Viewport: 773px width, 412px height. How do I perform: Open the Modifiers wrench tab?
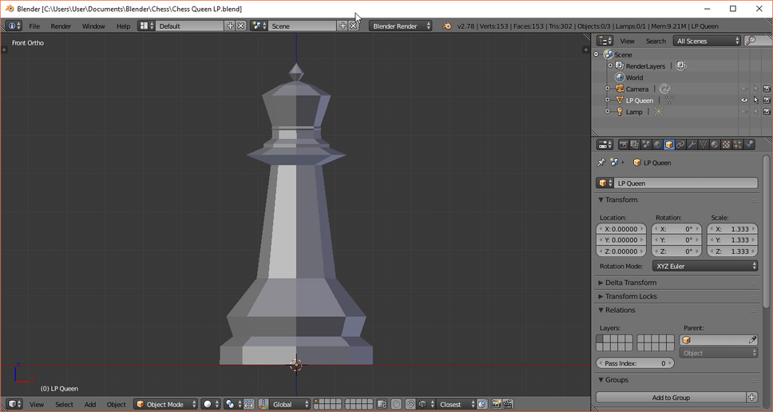point(692,145)
